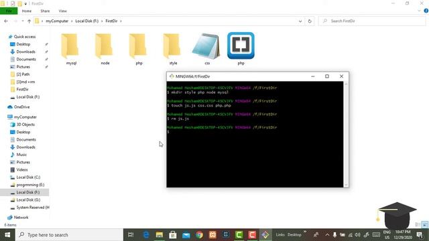Open pinned Desktop under Quick access
This screenshot has width=429, height=241.
coord(23,44)
